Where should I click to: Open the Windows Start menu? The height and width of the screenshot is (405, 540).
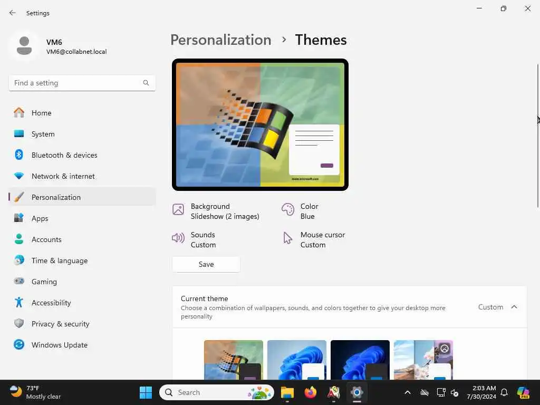(x=146, y=392)
